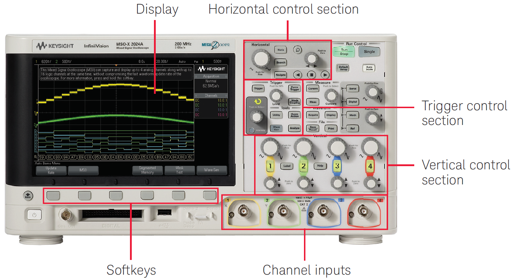
Task: Toggle the Run/Stop key
Action: pos(344,52)
